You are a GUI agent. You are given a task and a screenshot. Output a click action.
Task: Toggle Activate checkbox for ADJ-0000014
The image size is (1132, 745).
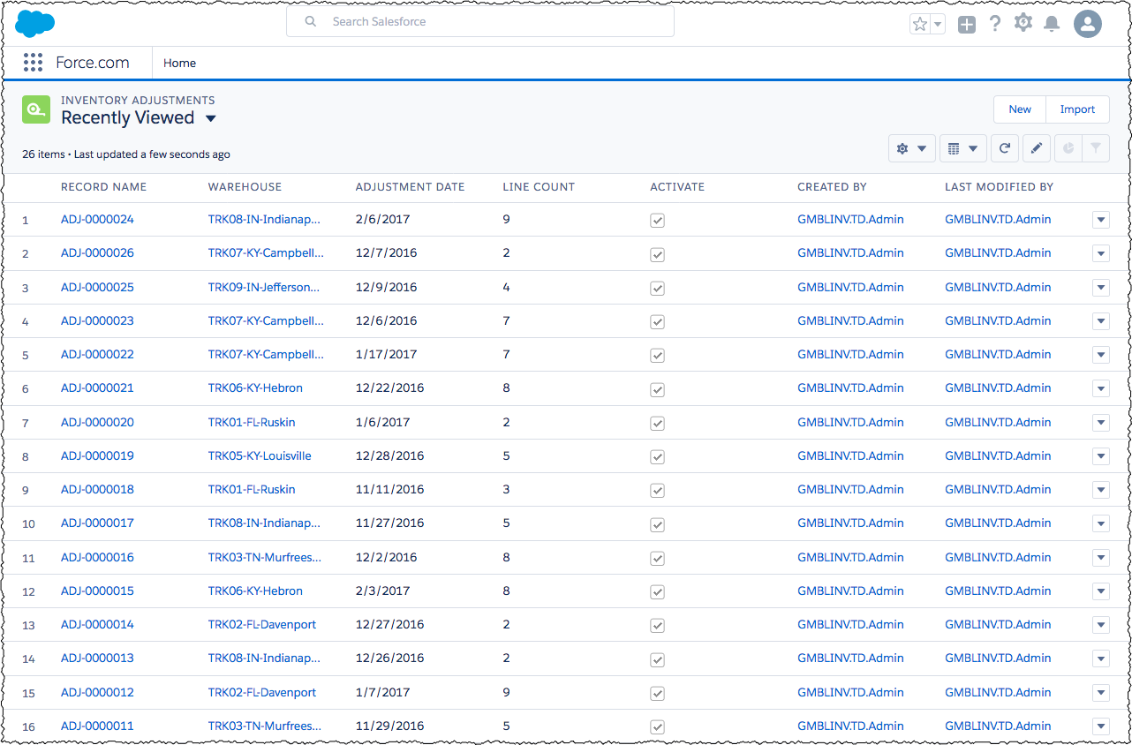(657, 626)
